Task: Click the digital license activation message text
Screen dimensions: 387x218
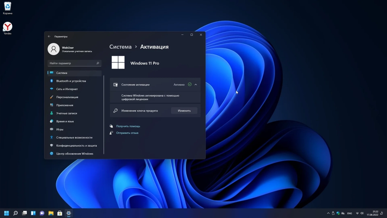Action: (x=150, y=97)
